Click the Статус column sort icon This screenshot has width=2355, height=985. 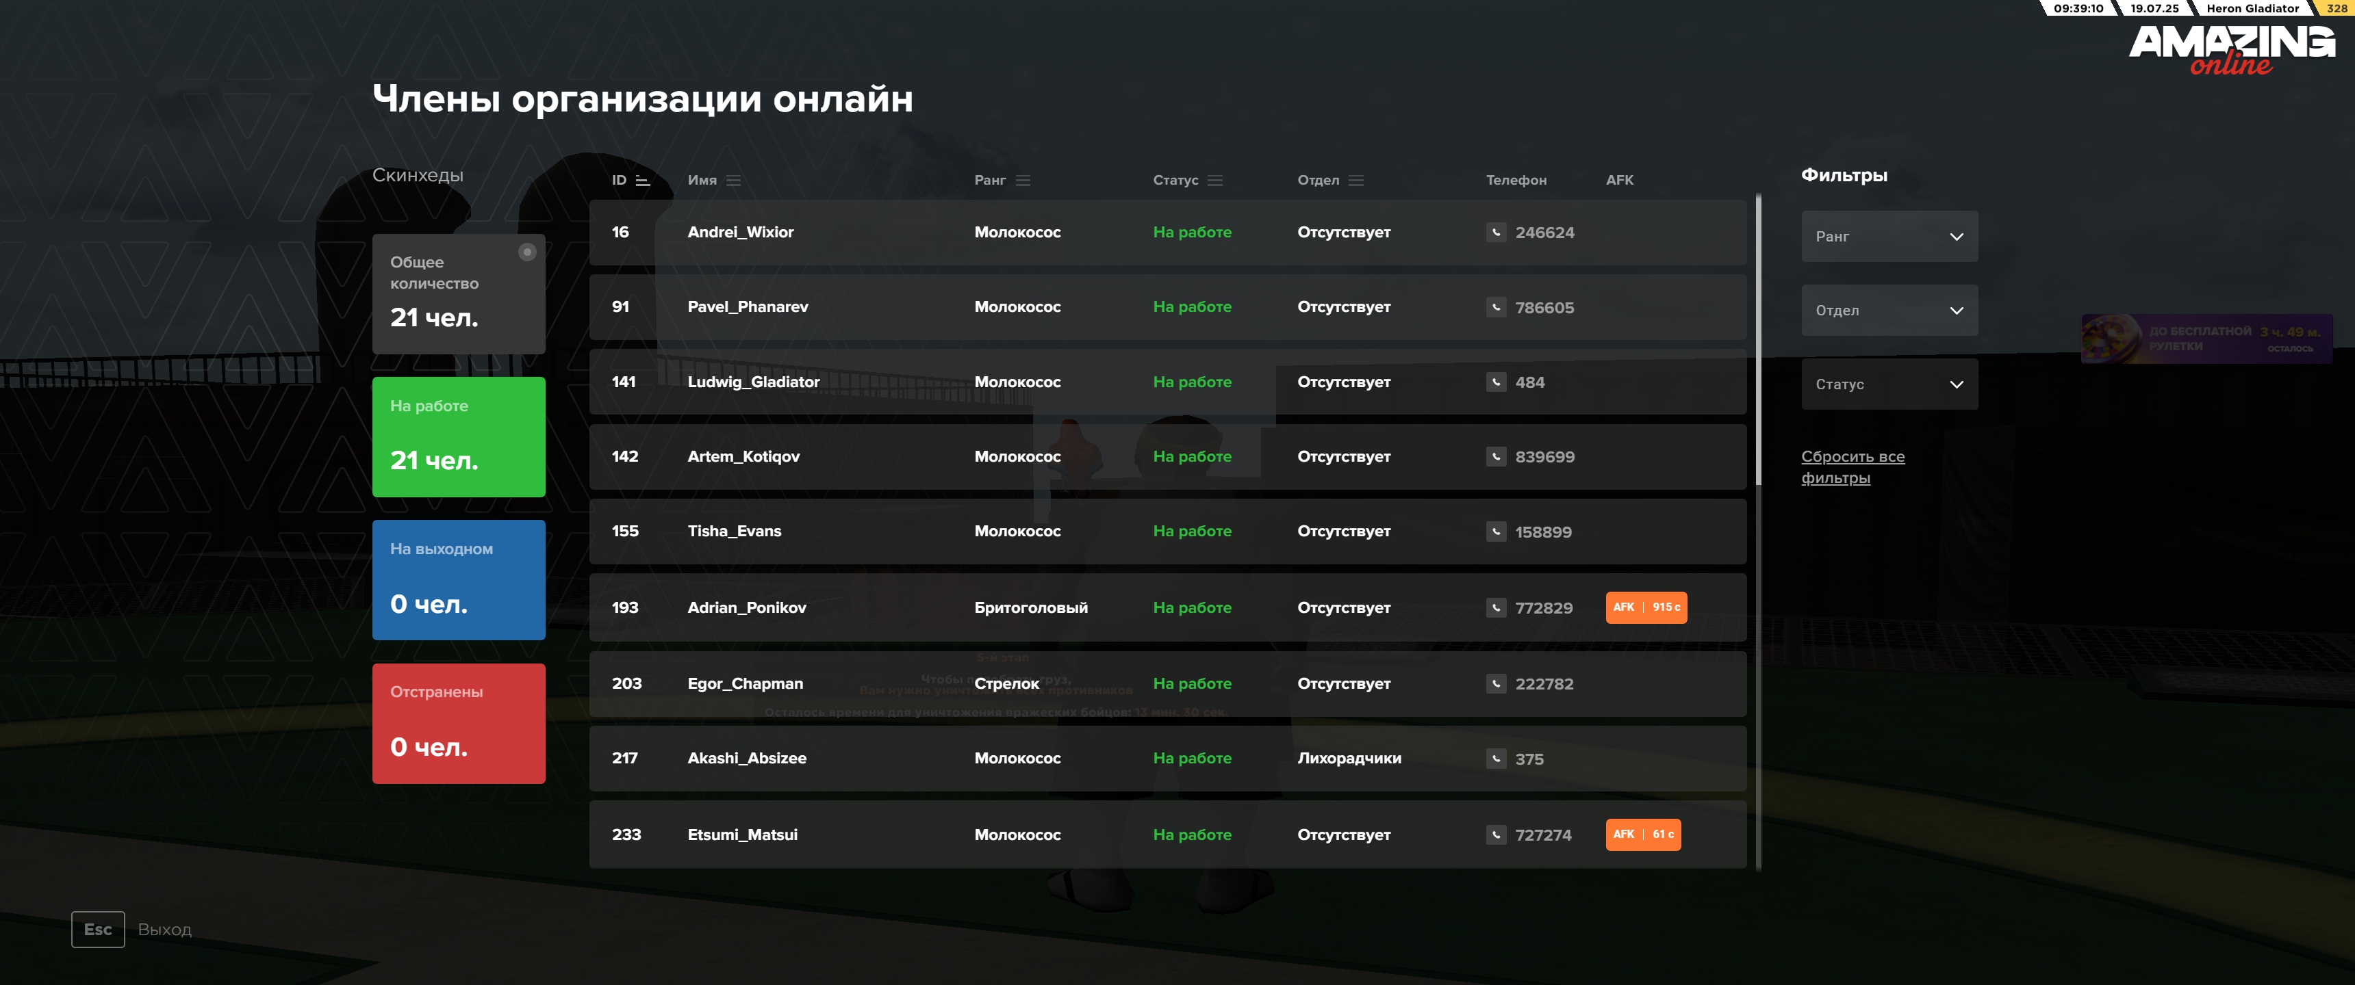(1215, 181)
